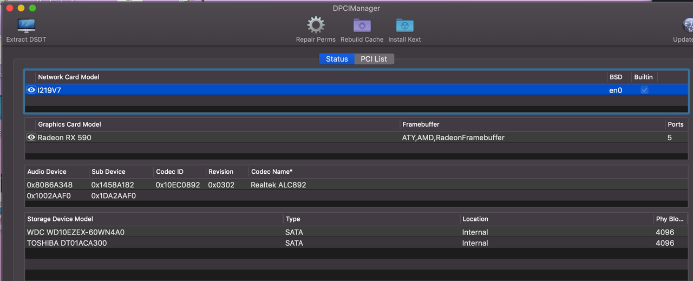Switch to the Status tab
The width and height of the screenshot is (693, 281).
click(337, 59)
